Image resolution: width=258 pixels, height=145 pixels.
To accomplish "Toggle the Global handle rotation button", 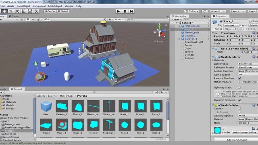I will click(x=63, y=11).
